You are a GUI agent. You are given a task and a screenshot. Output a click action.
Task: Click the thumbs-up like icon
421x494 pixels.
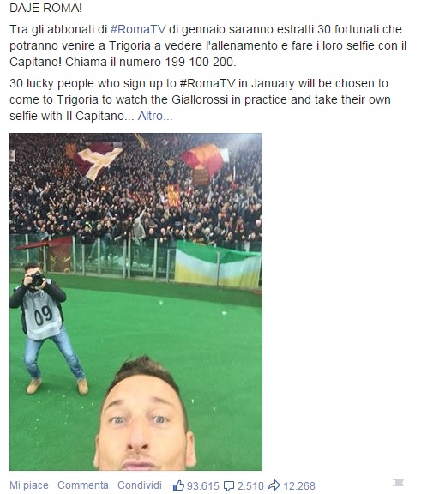click(x=179, y=485)
